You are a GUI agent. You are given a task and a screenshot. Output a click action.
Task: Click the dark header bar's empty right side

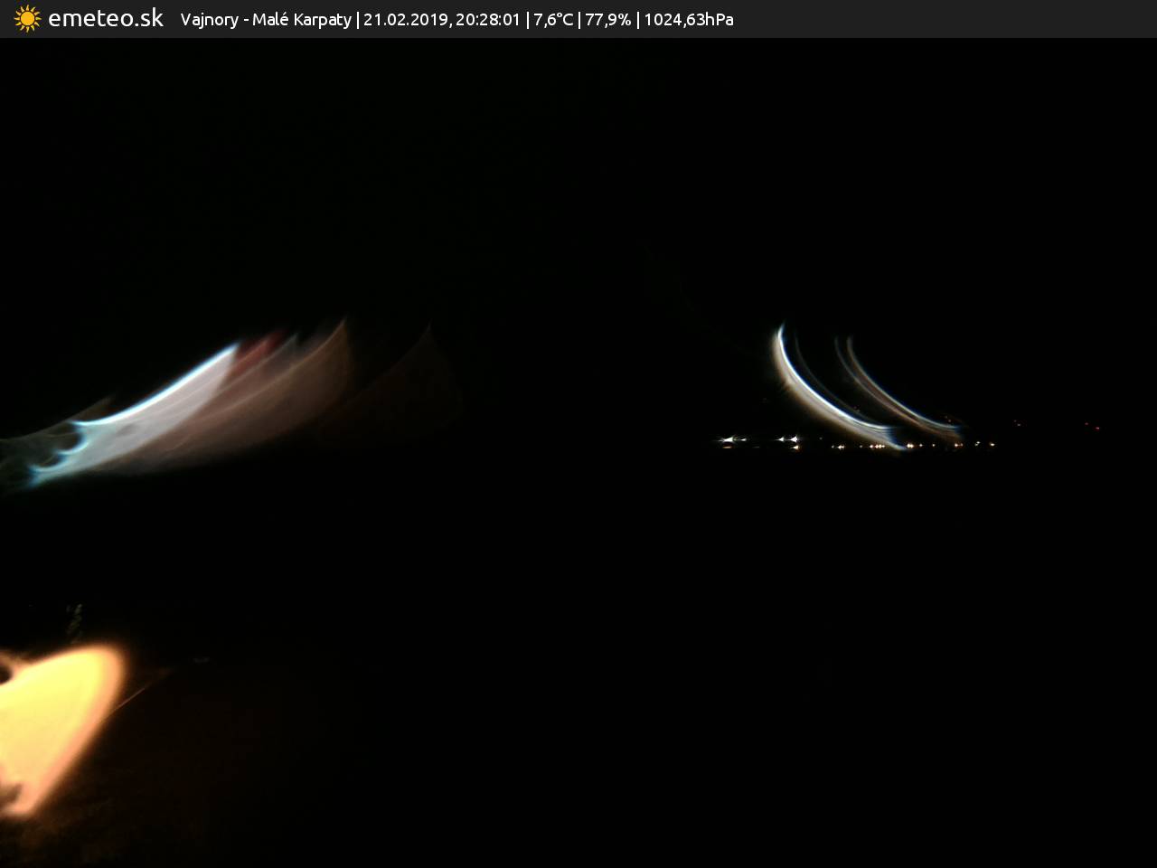(x=949, y=19)
